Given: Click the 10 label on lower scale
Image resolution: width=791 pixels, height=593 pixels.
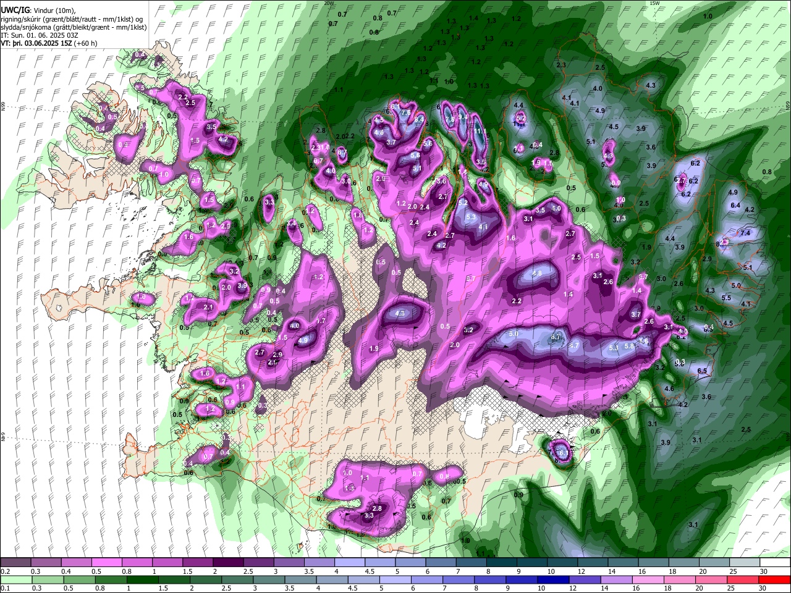Looking at the screenshot, I should [x=541, y=588].
